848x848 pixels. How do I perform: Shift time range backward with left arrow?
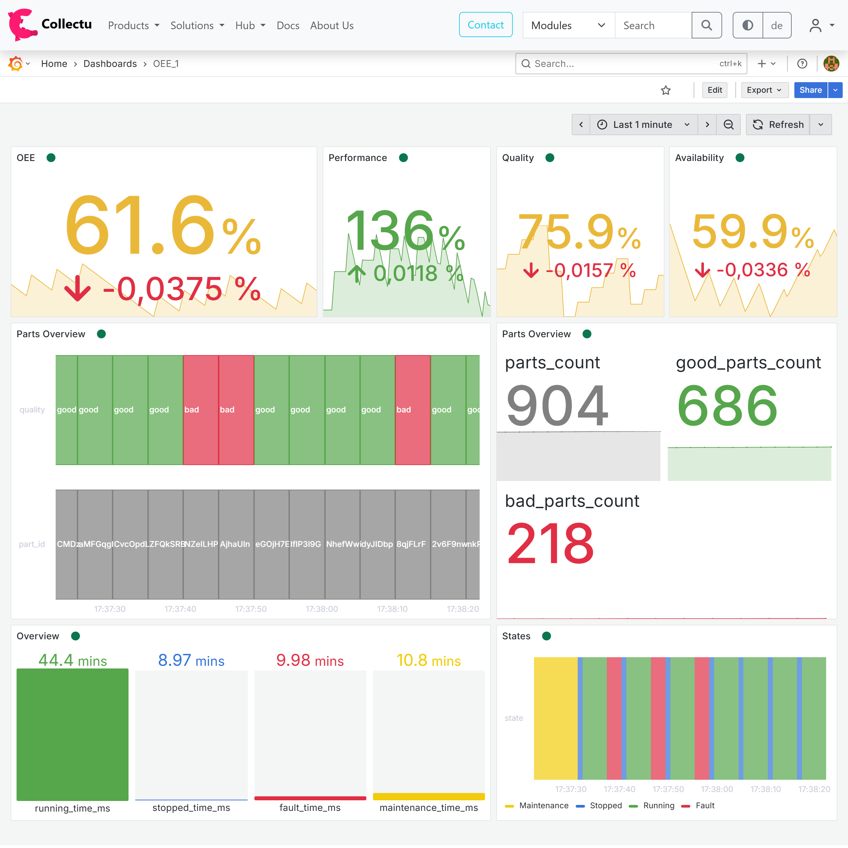click(x=581, y=125)
